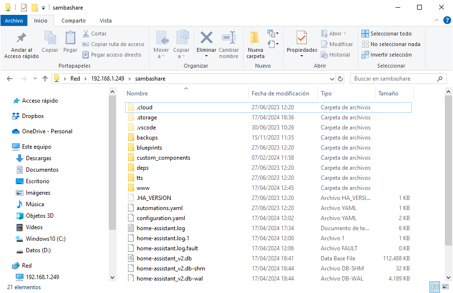The image size is (453, 293).
Task: Click Pegar acceso directo
Action: (112, 55)
